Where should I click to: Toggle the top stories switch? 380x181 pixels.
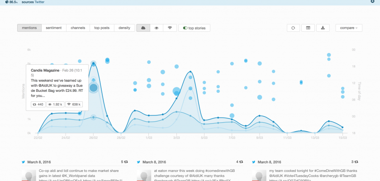tap(194, 28)
